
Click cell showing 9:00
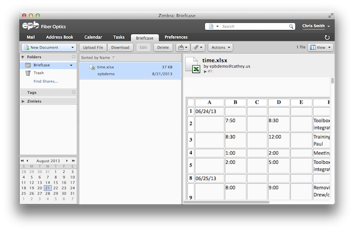point(279,191)
